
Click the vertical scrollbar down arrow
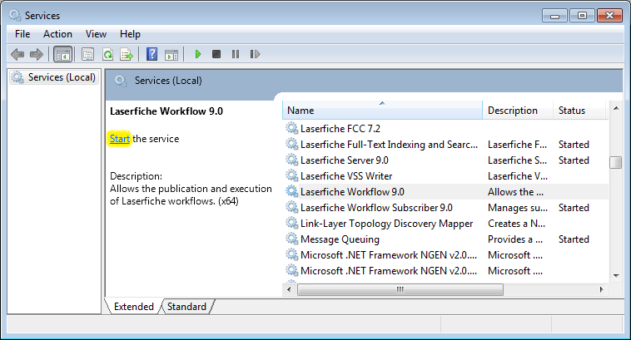coord(616,275)
